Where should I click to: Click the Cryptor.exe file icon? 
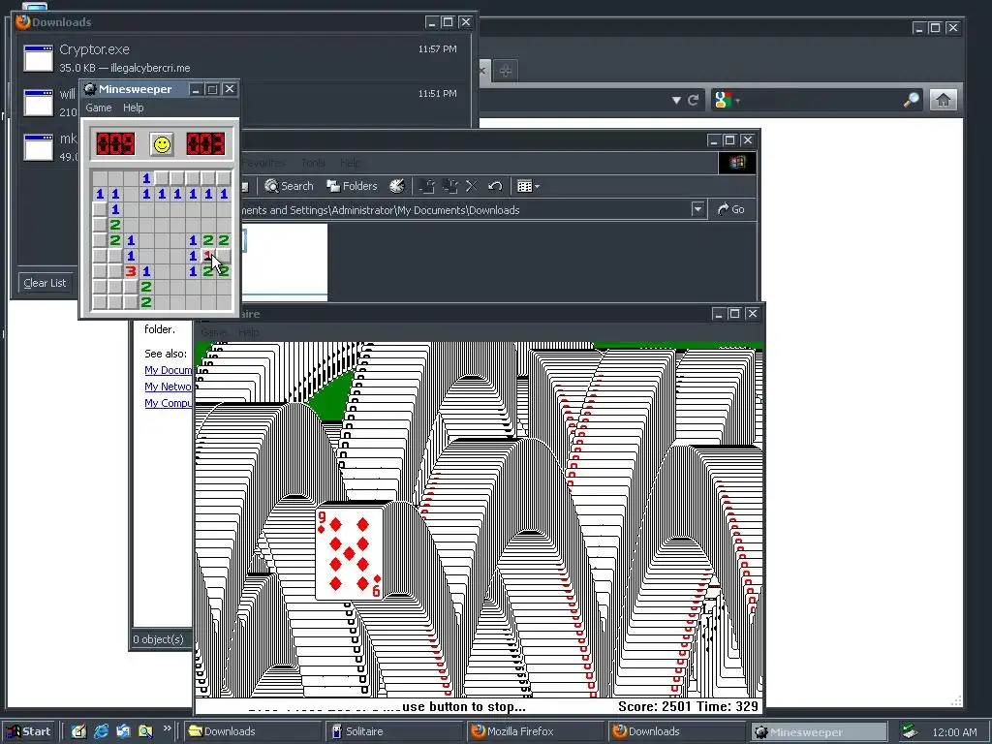coord(38,57)
